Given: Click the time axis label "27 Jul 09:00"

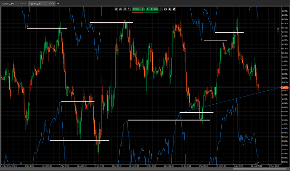Looking at the screenshot, I should click(204, 166).
